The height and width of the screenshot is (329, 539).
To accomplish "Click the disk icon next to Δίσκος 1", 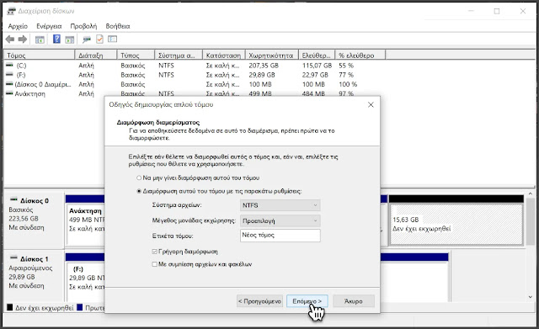I will pyautogui.click(x=13, y=258).
